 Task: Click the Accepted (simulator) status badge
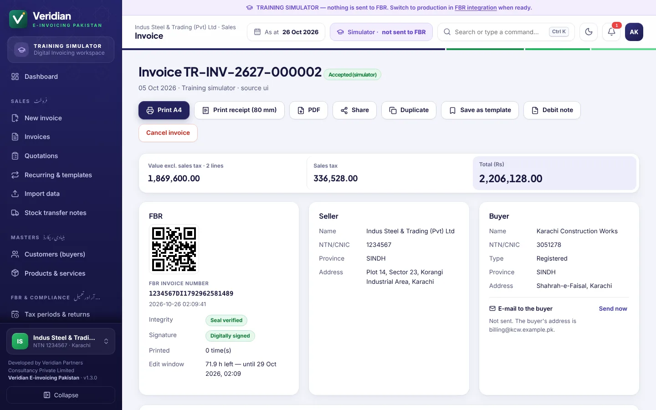353,75
